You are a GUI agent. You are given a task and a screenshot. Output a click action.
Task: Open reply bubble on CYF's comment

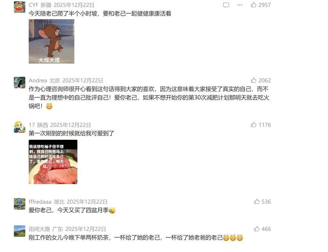click(x=226, y=5)
